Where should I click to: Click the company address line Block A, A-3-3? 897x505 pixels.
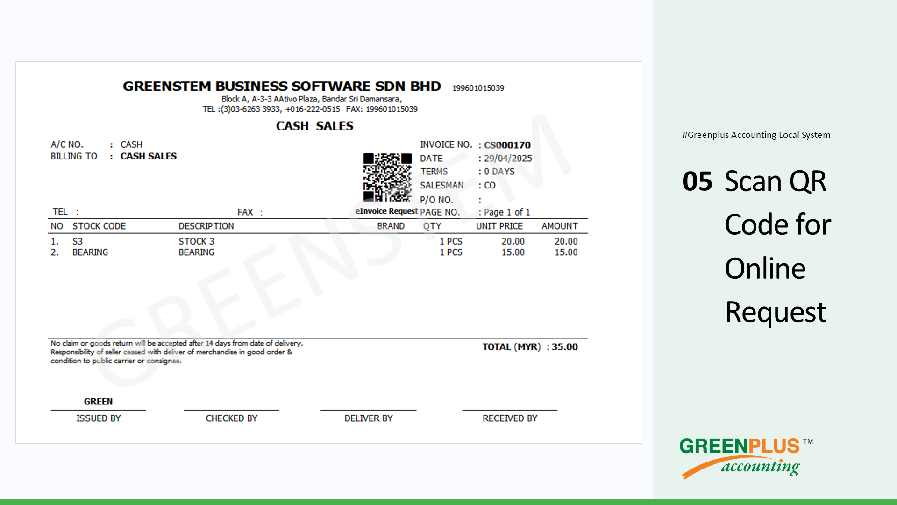point(312,99)
